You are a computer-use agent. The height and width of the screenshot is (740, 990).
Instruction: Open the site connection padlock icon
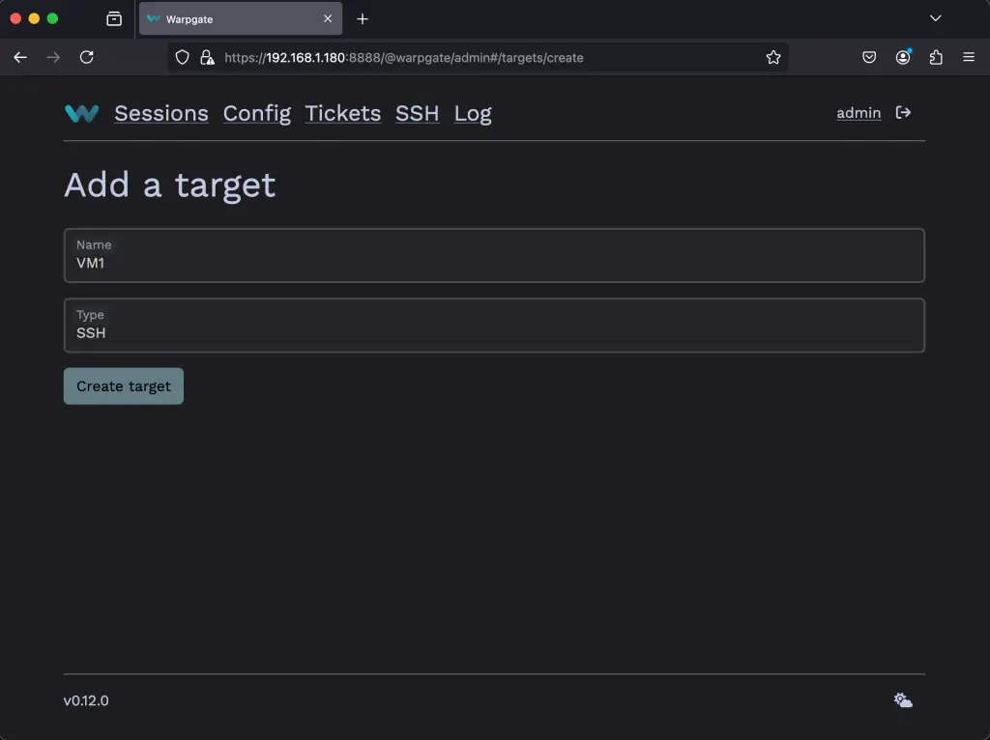(207, 57)
